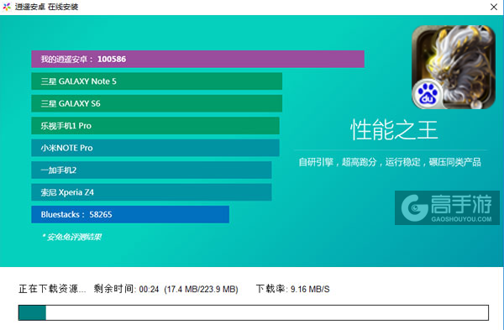Screen dimensions: 504x330
Task: Click the 17.4 MB/223.9 MB size text
Action: coord(202,289)
